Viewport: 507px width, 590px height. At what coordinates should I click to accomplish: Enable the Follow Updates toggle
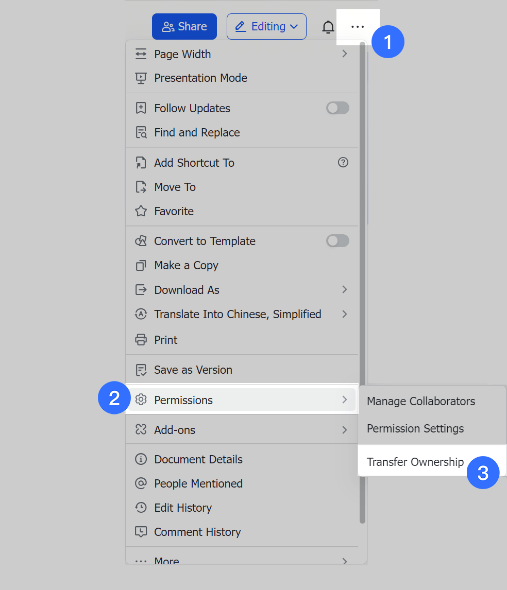pyautogui.click(x=337, y=108)
